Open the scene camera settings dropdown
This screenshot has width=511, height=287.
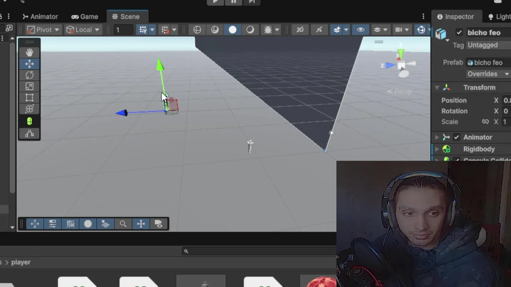tap(402, 30)
